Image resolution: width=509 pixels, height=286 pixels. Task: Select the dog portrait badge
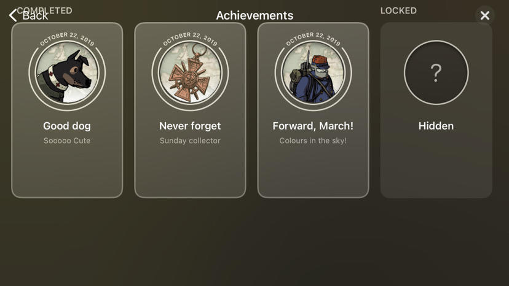coord(67,72)
